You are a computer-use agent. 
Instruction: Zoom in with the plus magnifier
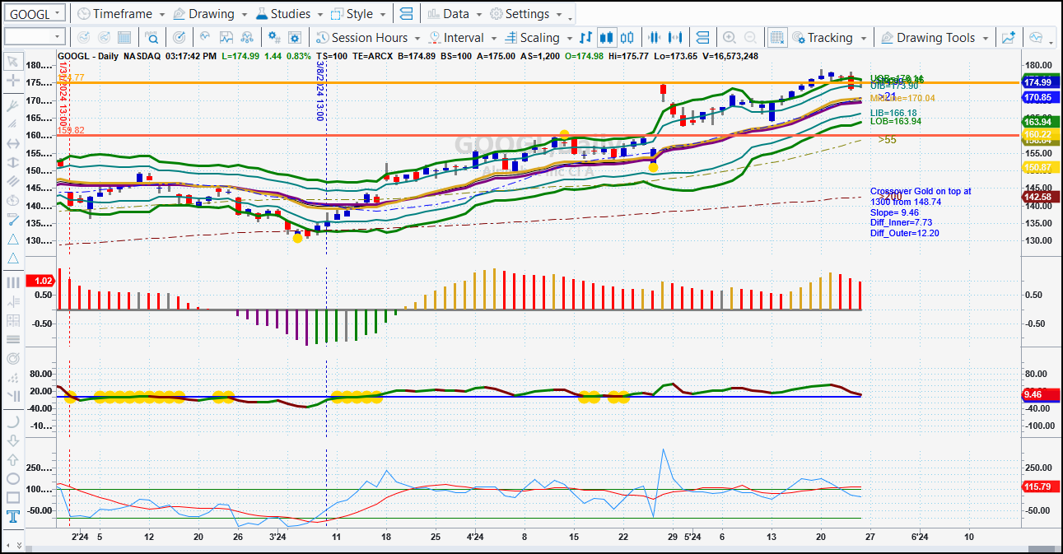[x=729, y=37]
